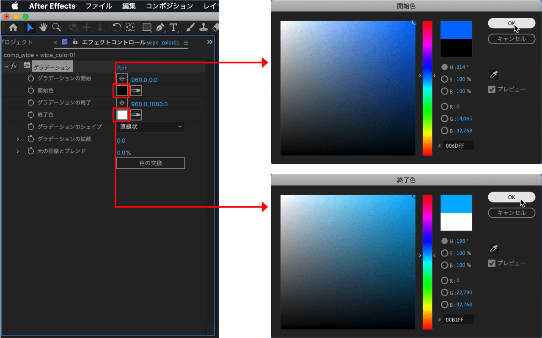This screenshot has height=338, width=542.
Task: Select the Hand tool
Action: pos(43,27)
